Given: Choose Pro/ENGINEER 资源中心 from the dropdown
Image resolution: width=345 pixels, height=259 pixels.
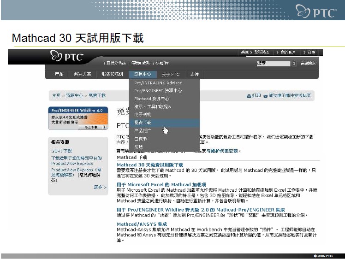Looking at the screenshot, I should tap(158, 91).
